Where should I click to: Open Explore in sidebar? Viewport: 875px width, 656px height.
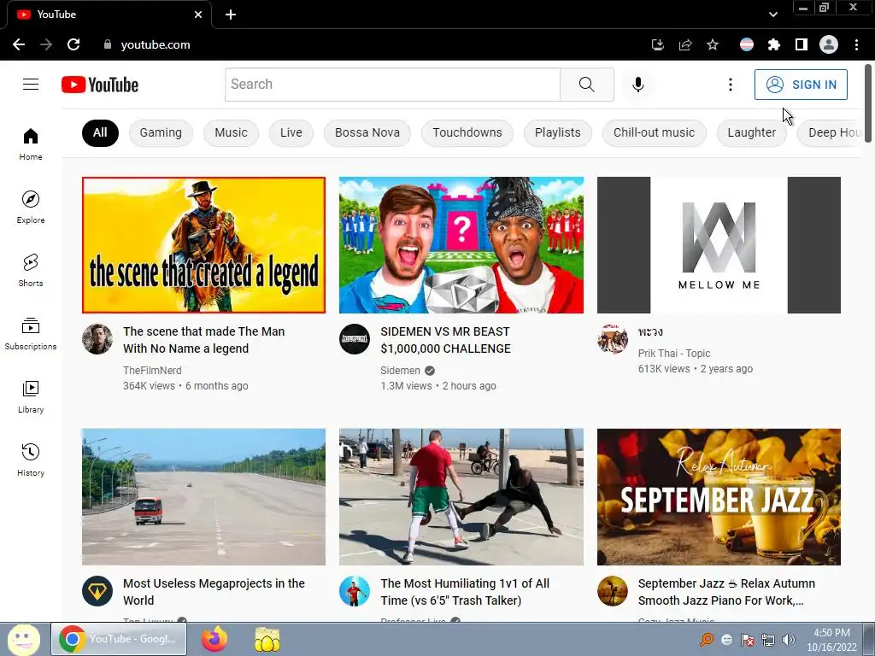(x=31, y=207)
